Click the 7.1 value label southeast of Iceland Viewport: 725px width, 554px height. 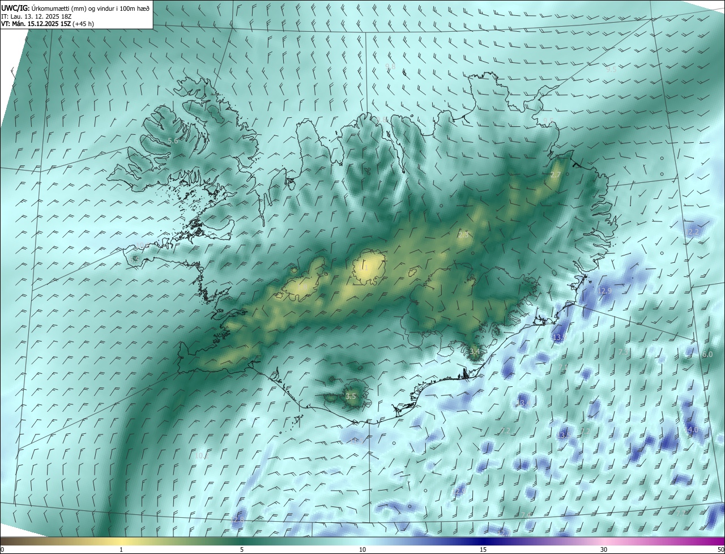tap(562, 368)
